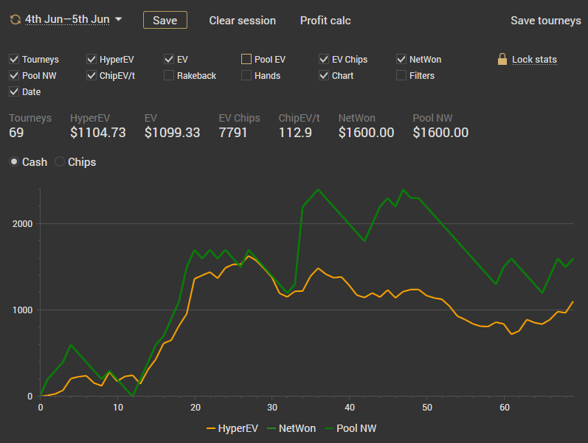Toggle the Date checkbox
The width and height of the screenshot is (588, 443).
coord(14,91)
